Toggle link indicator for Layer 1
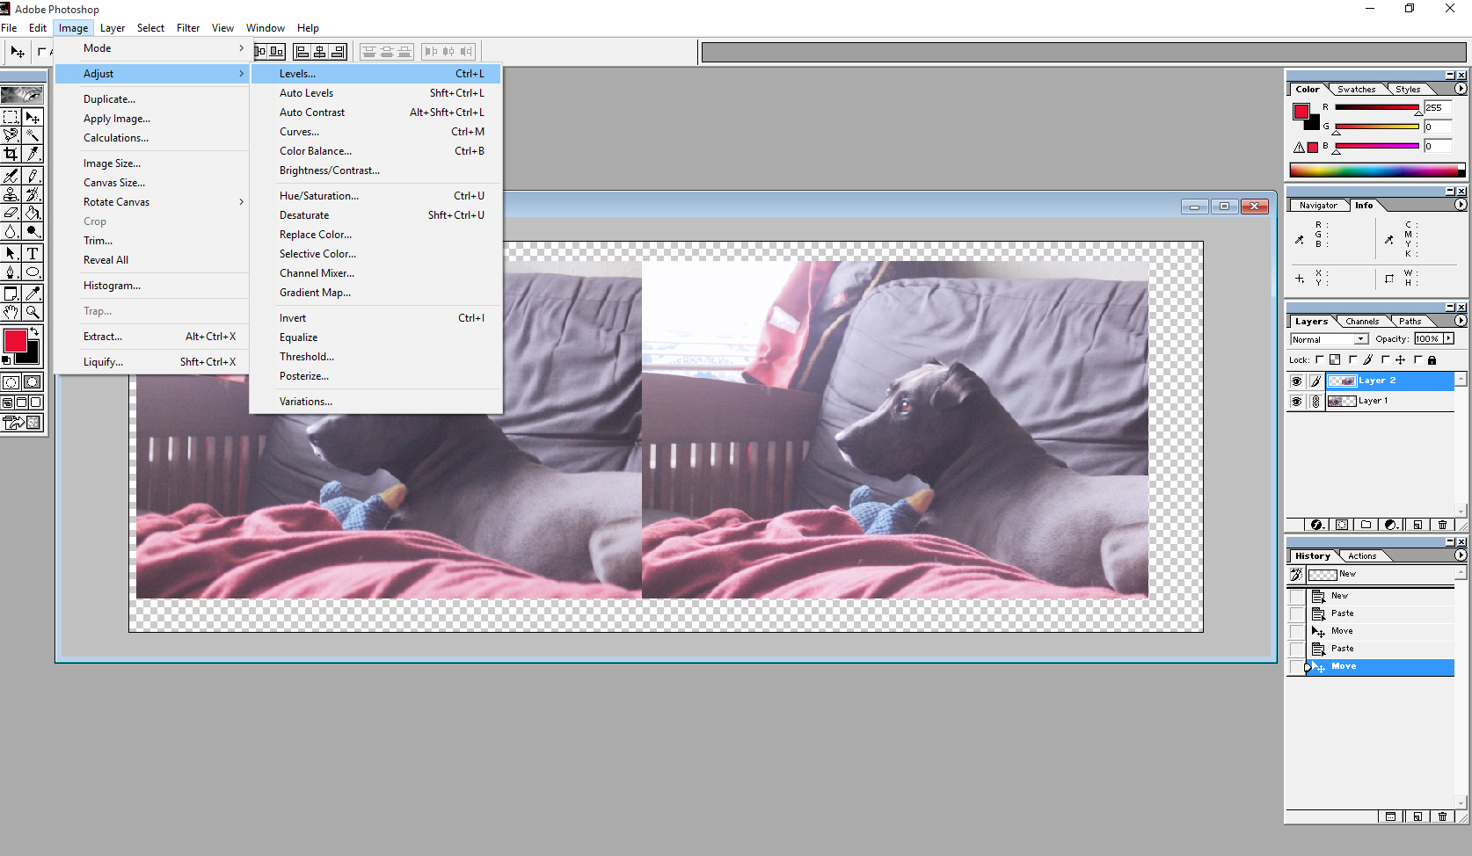The image size is (1472, 856). point(1315,402)
